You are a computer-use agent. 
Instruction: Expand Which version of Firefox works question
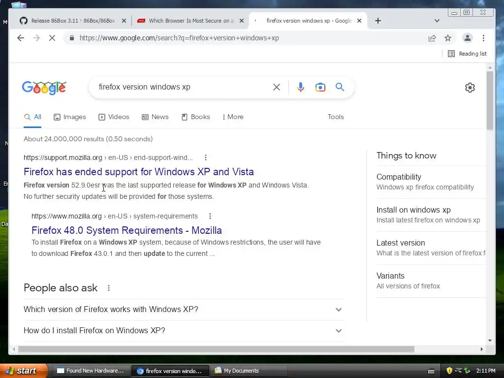184,309
